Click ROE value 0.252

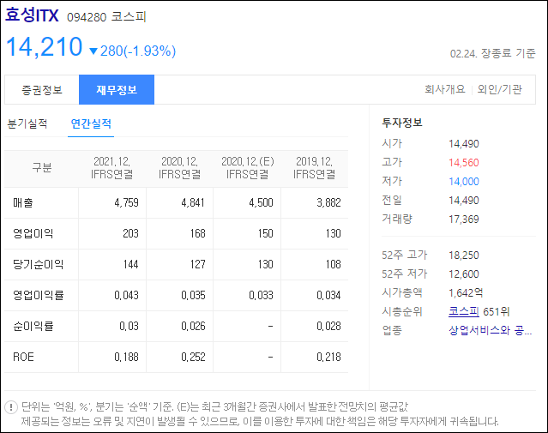(x=193, y=357)
